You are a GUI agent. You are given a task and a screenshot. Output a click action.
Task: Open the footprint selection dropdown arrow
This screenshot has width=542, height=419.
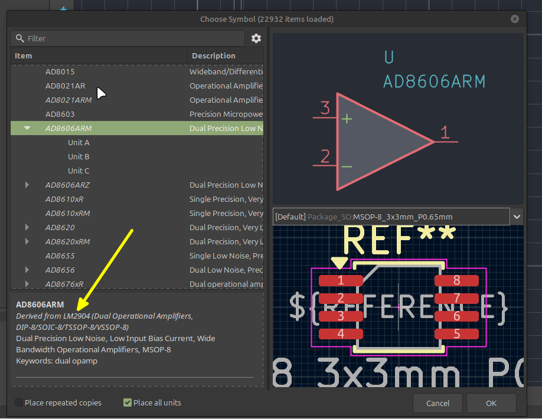(x=517, y=217)
